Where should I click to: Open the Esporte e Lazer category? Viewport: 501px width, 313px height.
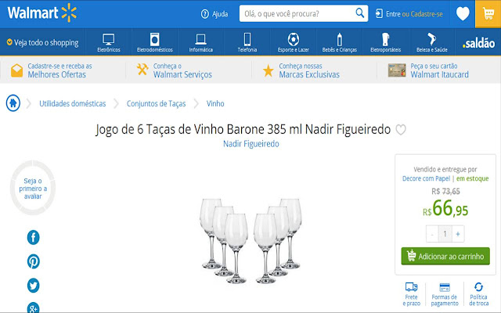coord(294,42)
